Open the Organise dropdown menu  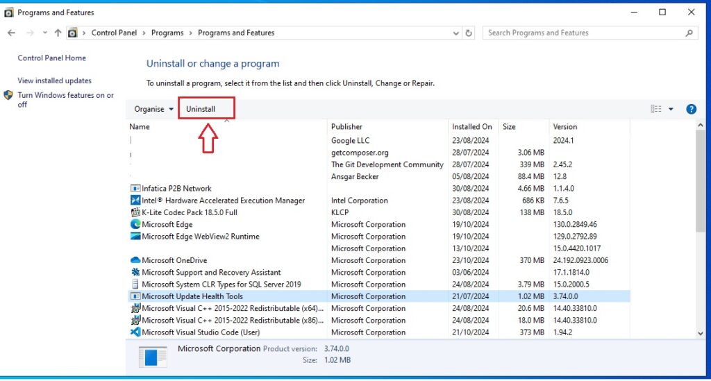(153, 109)
